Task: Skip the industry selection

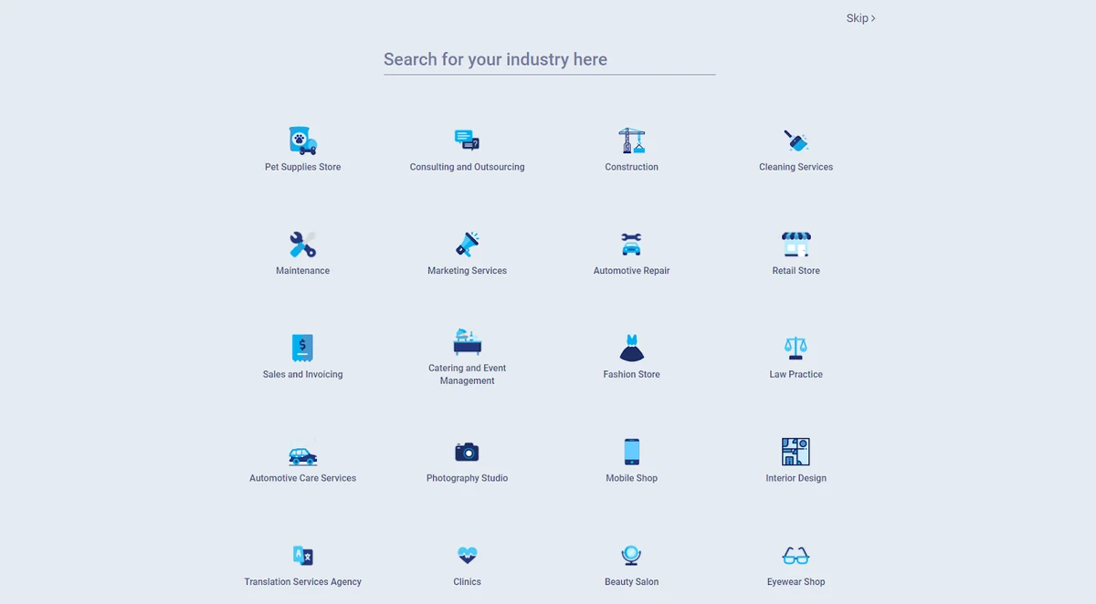Action: pos(861,18)
